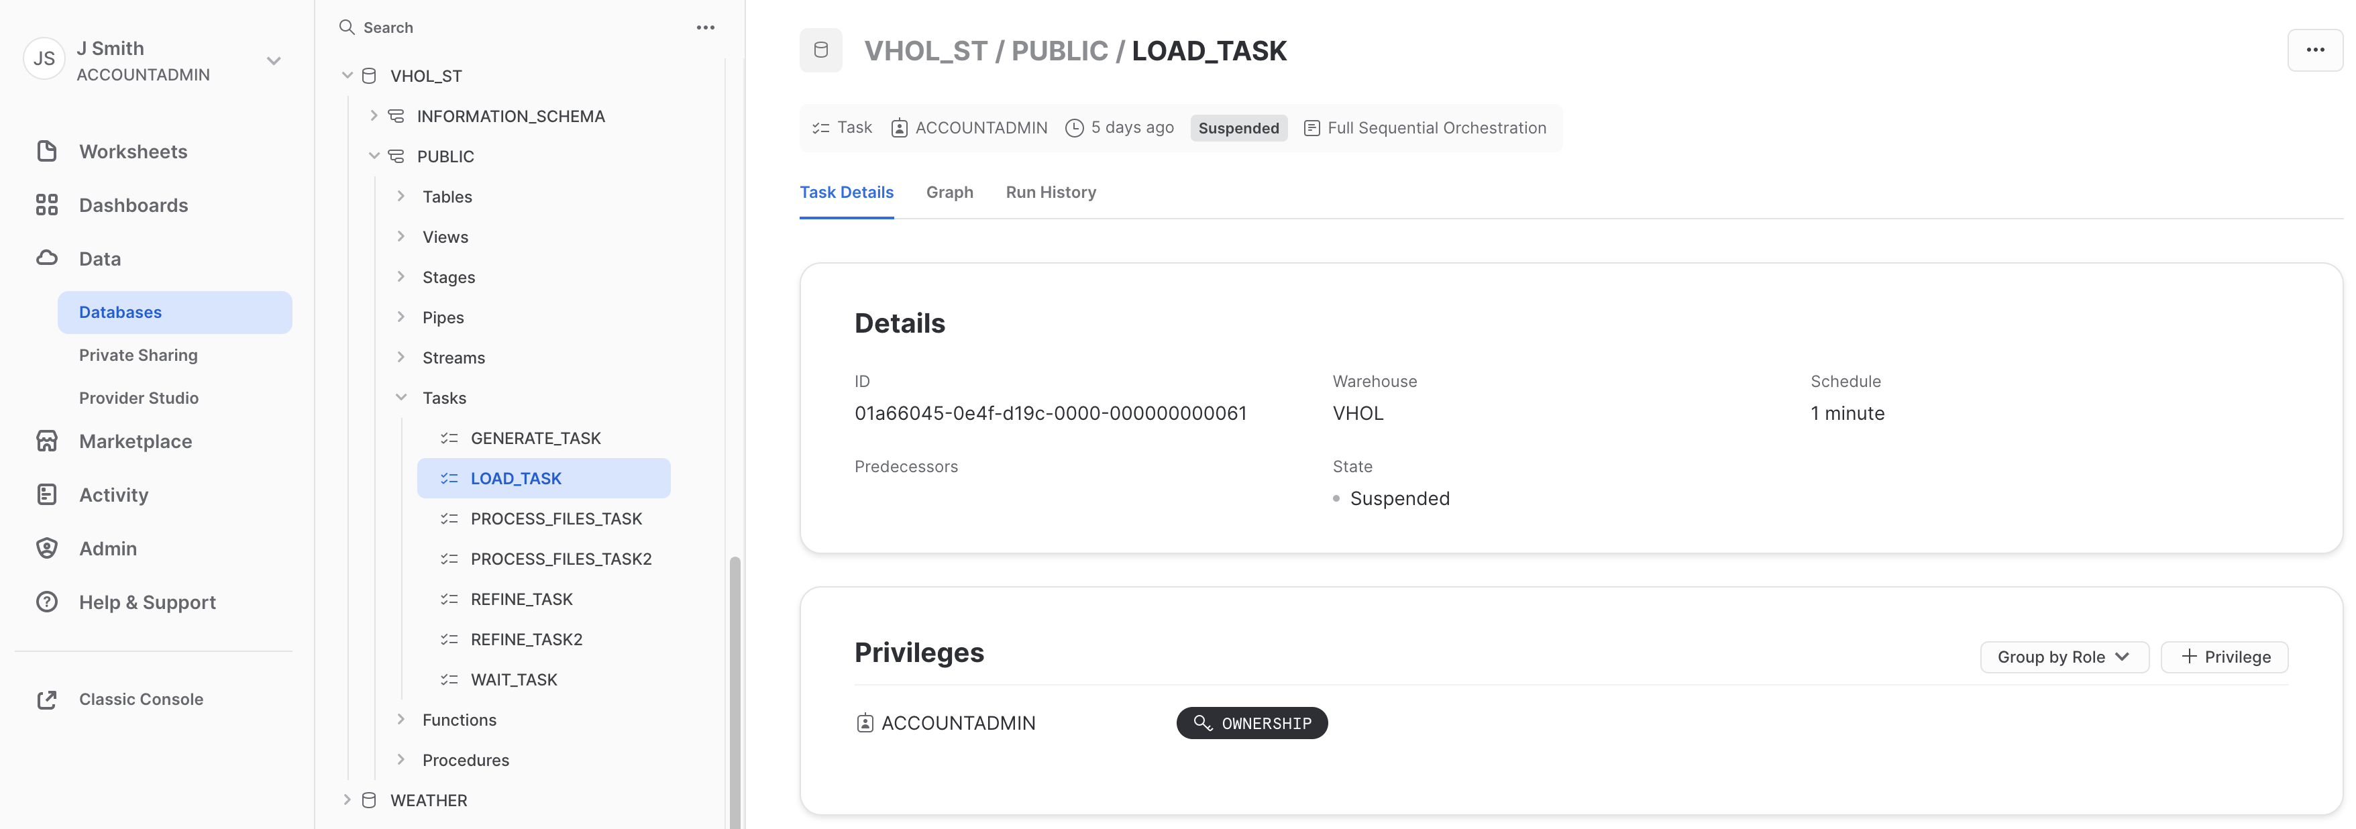Viewport: 2356px width, 829px height.
Task: Open the more options menu in header
Action: coord(2314,50)
